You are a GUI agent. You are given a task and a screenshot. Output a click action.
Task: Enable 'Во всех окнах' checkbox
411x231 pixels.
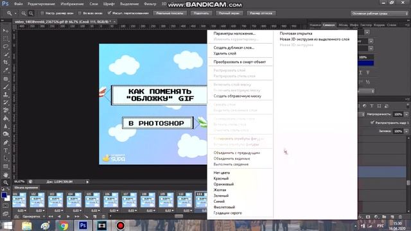pyautogui.click(x=80, y=13)
